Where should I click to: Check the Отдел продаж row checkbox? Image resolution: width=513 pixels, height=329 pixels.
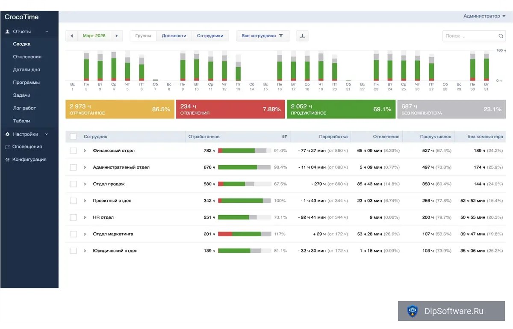coord(73,184)
